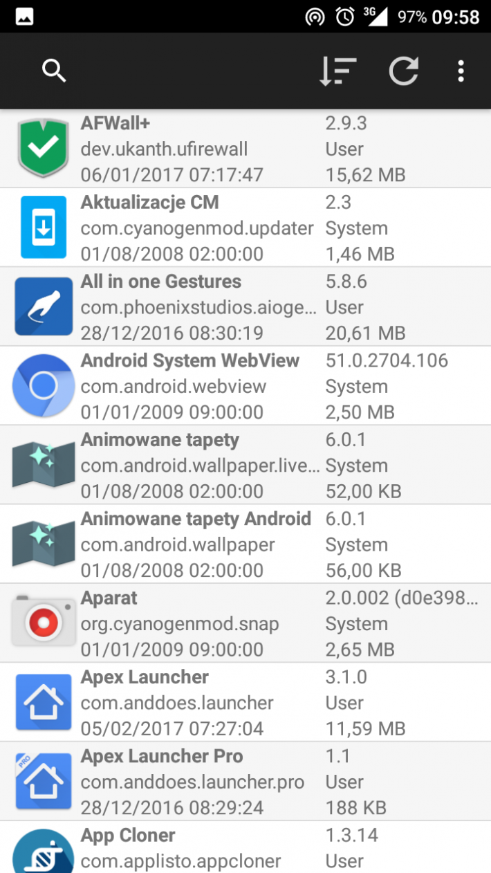Tap the Apex Launcher house icon
The width and height of the screenshot is (491, 873).
tap(44, 702)
